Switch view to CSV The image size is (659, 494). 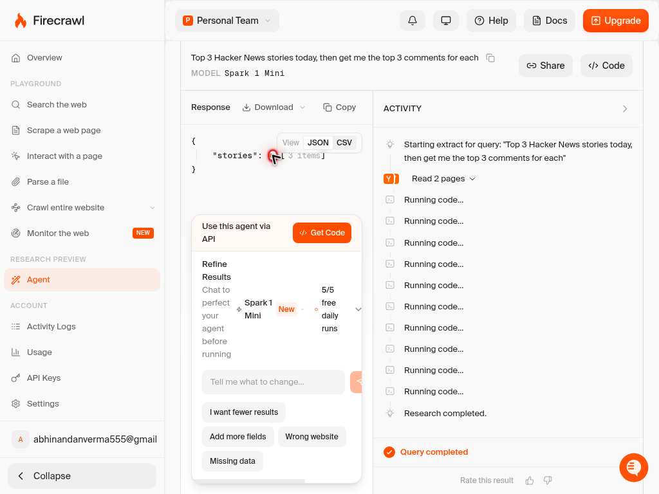click(x=344, y=143)
